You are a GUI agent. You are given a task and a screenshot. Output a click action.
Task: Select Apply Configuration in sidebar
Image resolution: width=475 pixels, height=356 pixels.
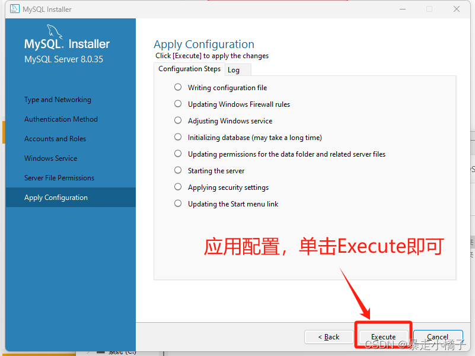[71, 197]
